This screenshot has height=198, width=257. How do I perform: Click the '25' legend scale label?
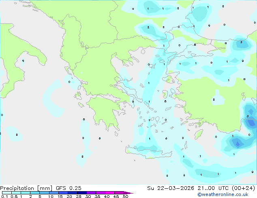point(79,196)
